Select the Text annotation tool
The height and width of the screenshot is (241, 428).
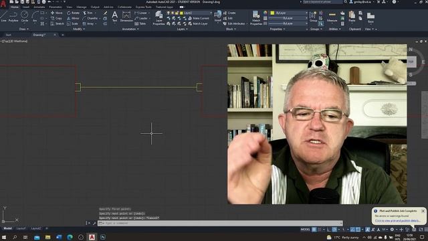(x=114, y=16)
